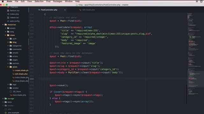
Task: Expand the errors folder arrow
Action: (8, 56)
